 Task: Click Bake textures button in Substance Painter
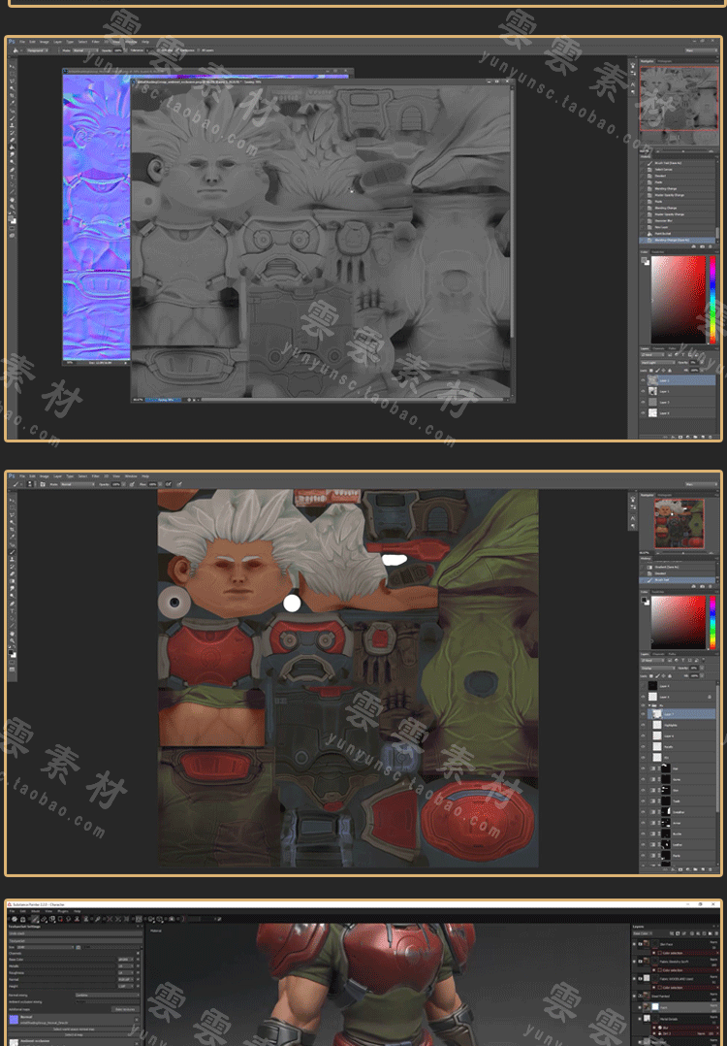pyautogui.click(x=125, y=1009)
